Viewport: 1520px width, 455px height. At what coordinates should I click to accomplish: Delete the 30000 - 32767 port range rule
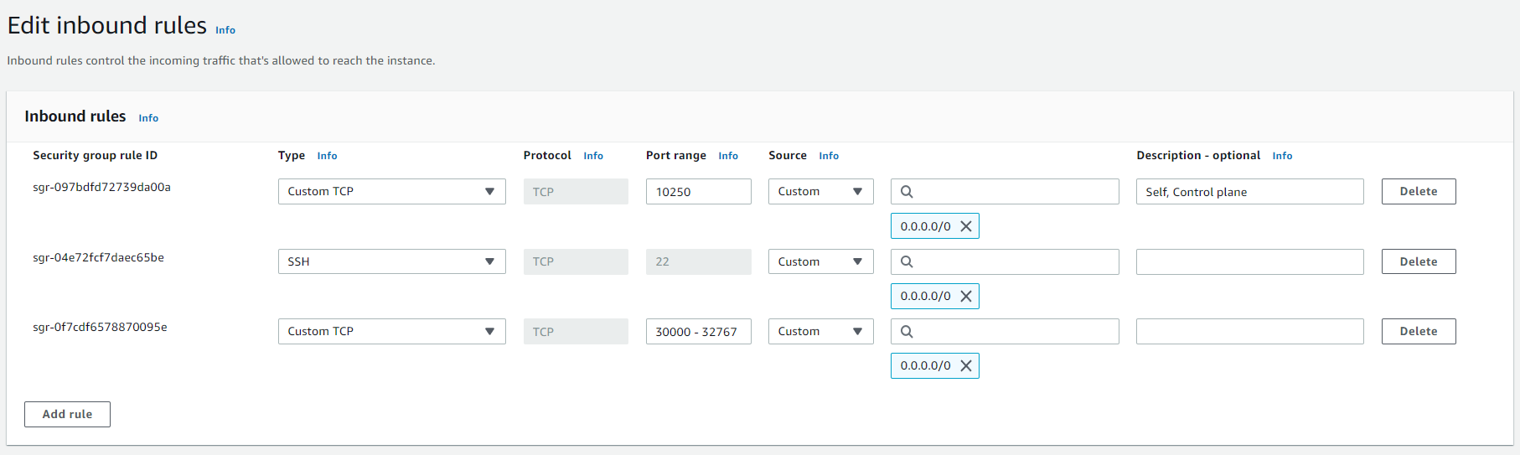pos(1418,332)
